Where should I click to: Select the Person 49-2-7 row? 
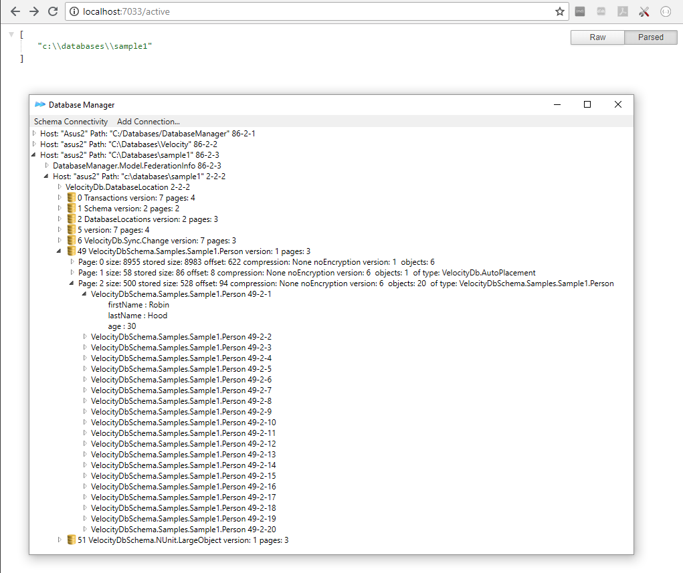(181, 390)
